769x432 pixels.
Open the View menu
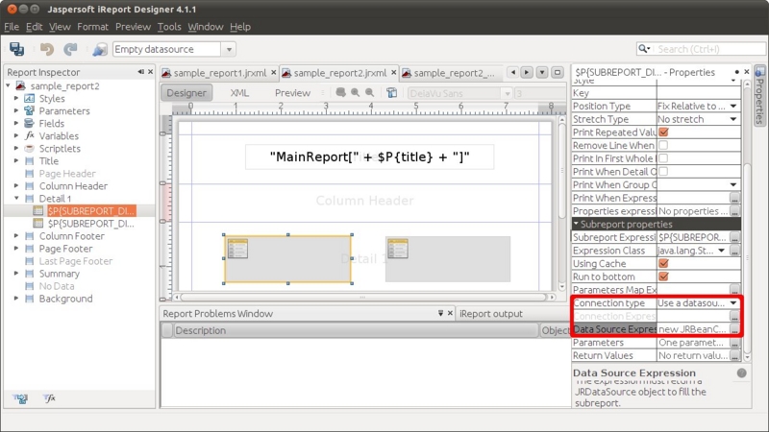click(x=60, y=27)
